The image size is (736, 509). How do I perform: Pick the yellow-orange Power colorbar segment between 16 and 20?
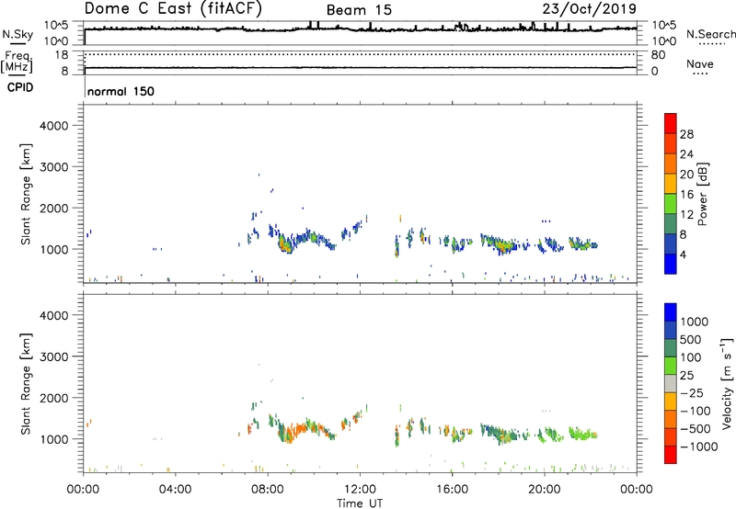coord(671,183)
